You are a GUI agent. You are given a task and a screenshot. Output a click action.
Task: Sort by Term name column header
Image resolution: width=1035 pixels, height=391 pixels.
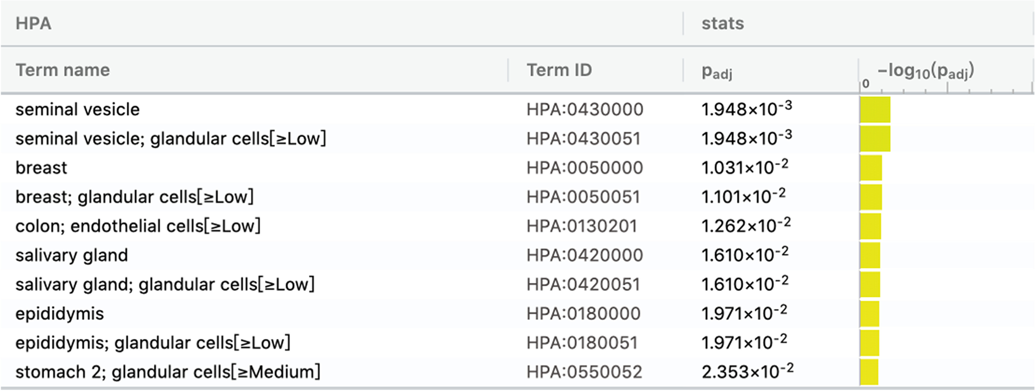click(63, 70)
